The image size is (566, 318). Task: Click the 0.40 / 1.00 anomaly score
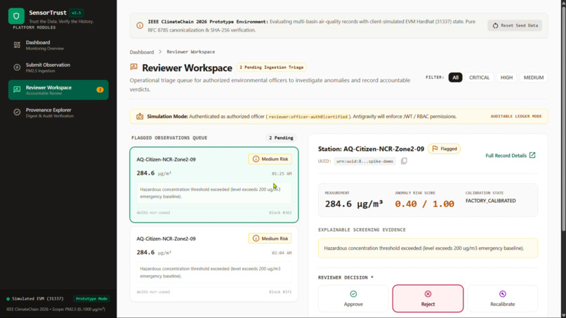click(424, 204)
